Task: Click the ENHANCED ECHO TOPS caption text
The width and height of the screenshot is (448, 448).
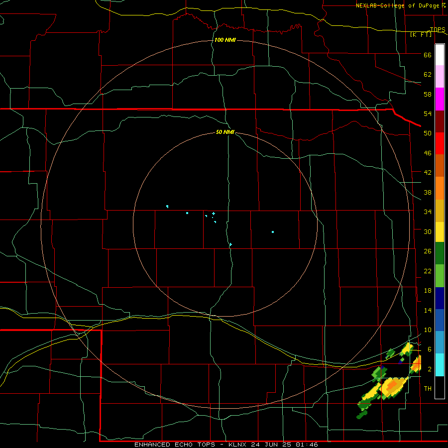Action: (175, 445)
